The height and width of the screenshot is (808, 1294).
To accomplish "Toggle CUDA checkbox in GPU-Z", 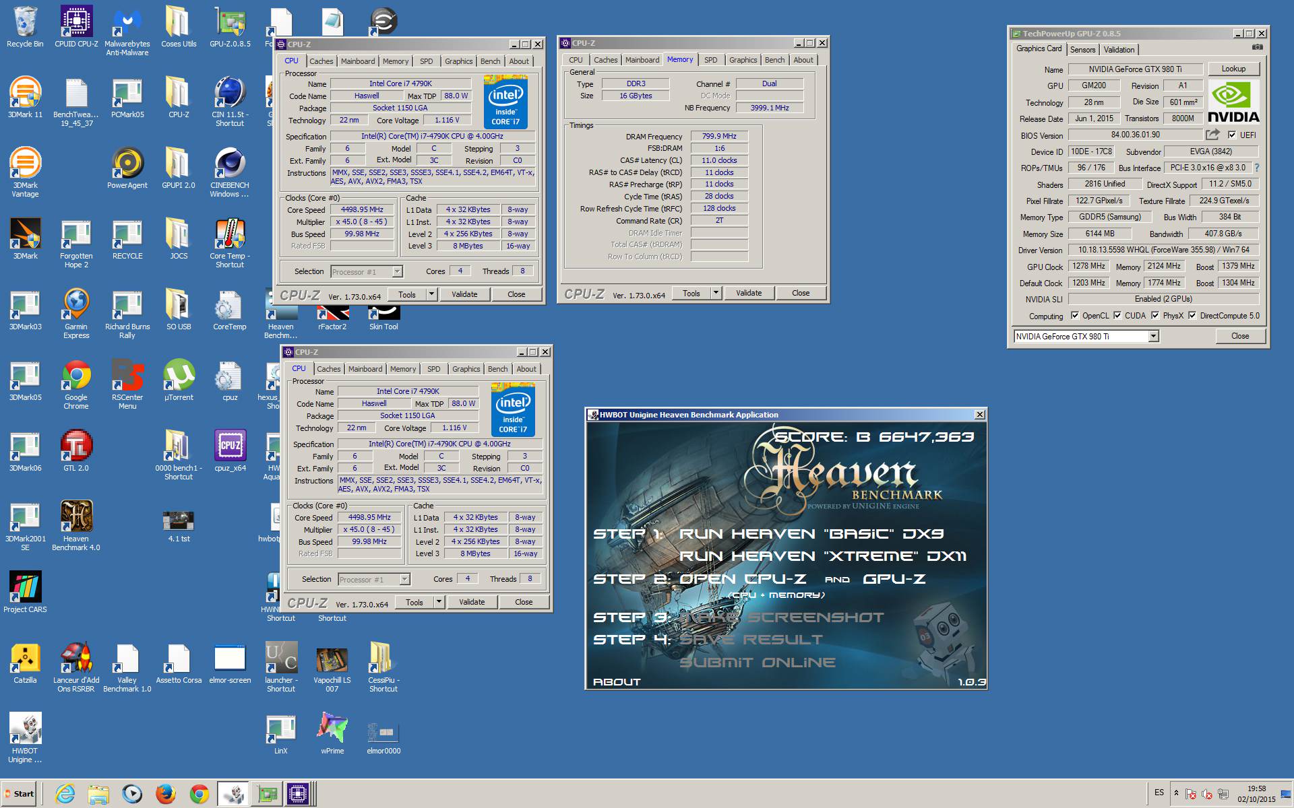I will pyautogui.click(x=1117, y=315).
